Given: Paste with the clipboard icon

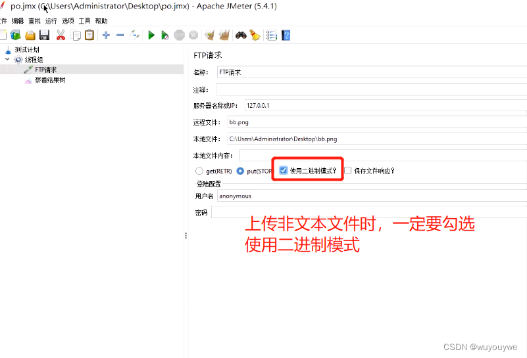Looking at the screenshot, I should tap(89, 35).
